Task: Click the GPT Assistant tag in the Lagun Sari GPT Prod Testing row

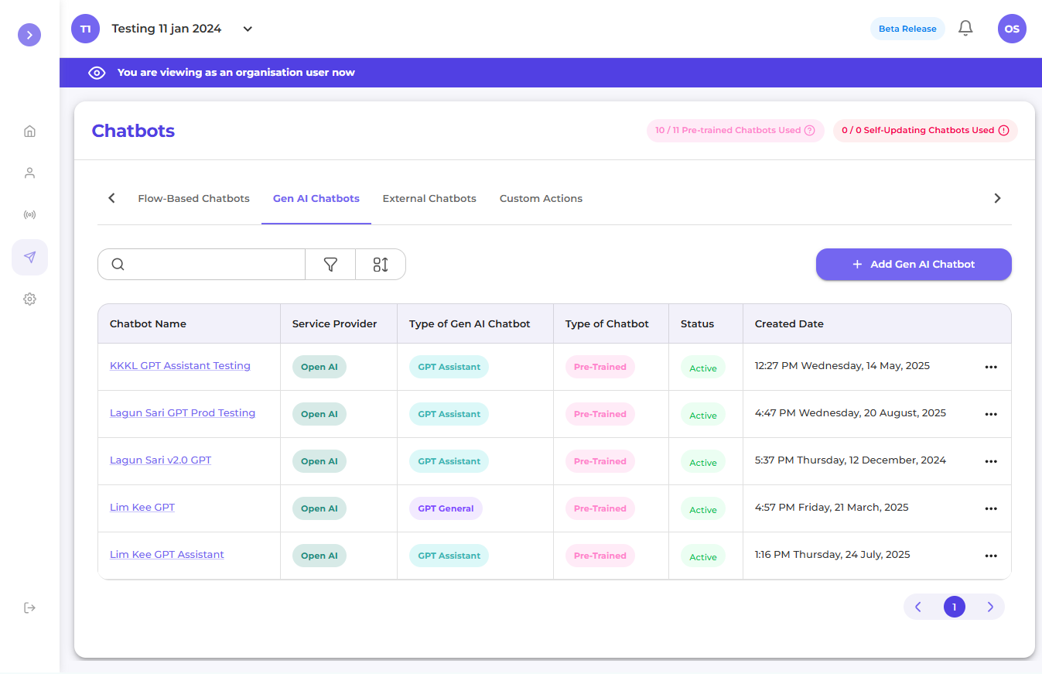Action: click(x=449, y=414)
